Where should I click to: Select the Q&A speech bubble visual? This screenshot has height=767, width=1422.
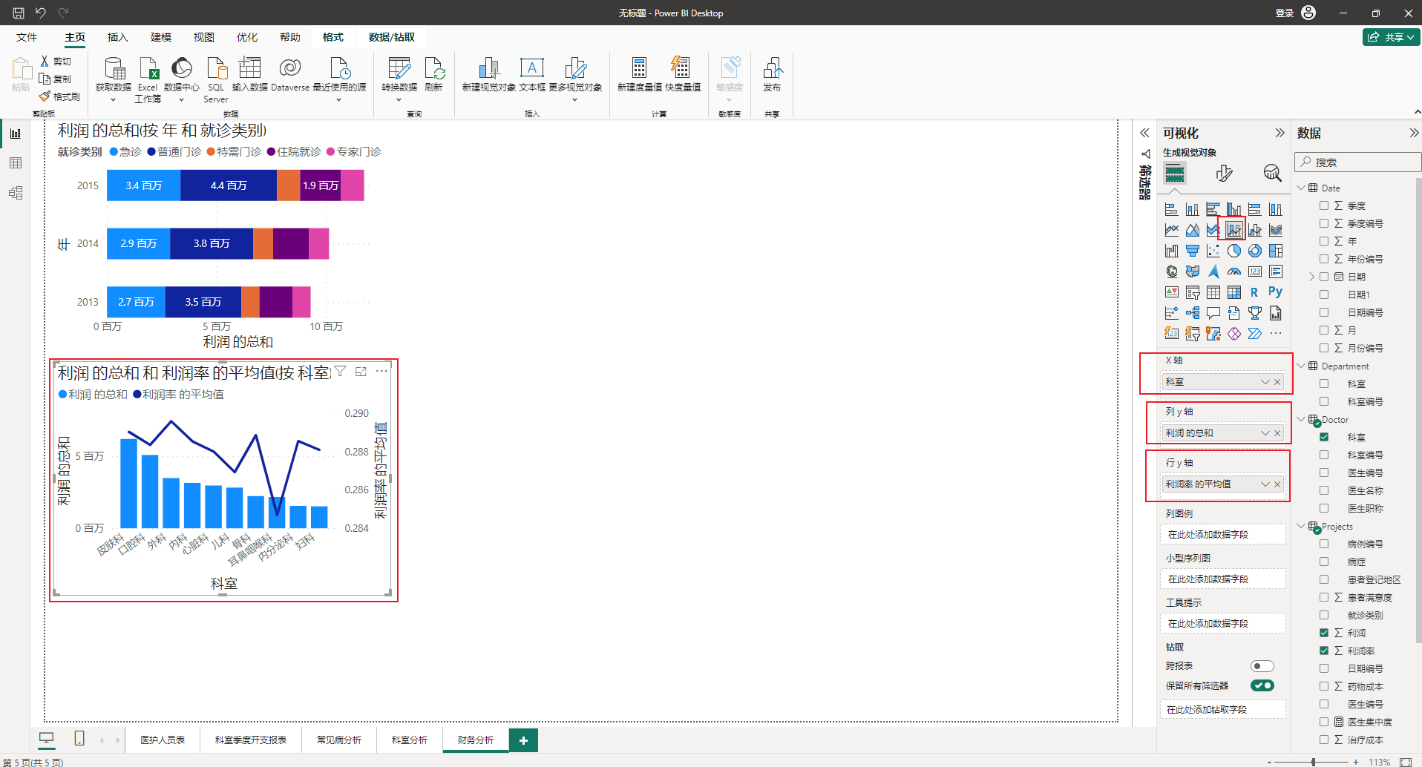coord(1213,313)
